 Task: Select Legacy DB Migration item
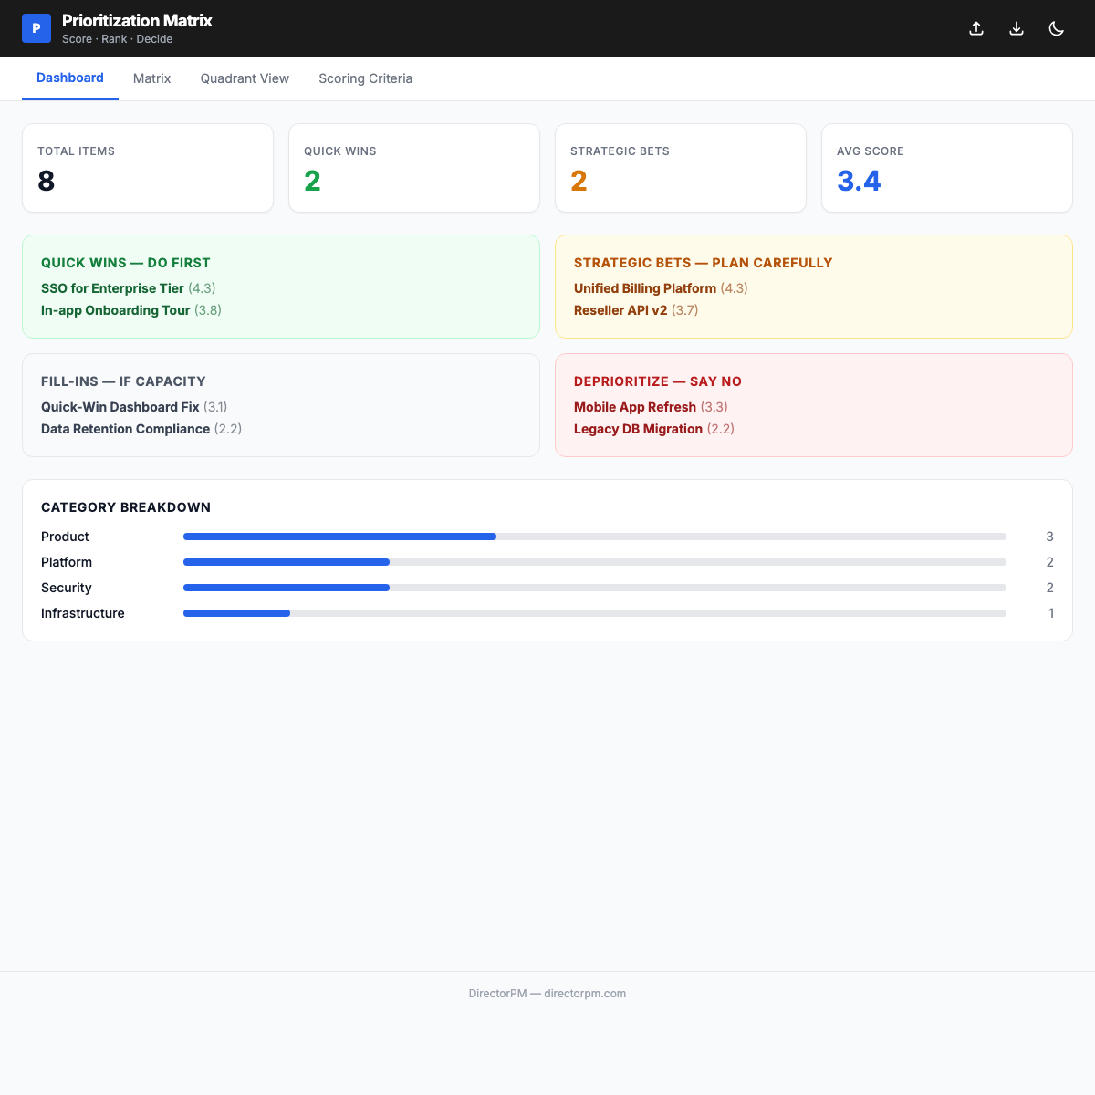coord(654,429)
